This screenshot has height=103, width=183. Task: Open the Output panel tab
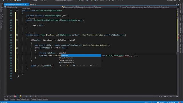[6, 99]
